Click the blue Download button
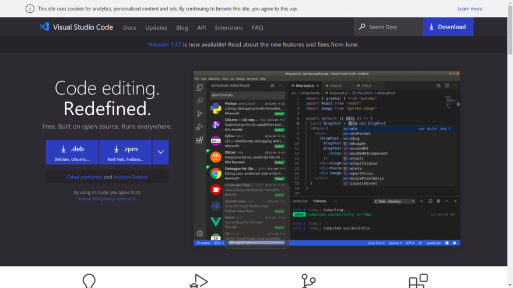Viewport: 513px width, 288px height. point(448,27)
